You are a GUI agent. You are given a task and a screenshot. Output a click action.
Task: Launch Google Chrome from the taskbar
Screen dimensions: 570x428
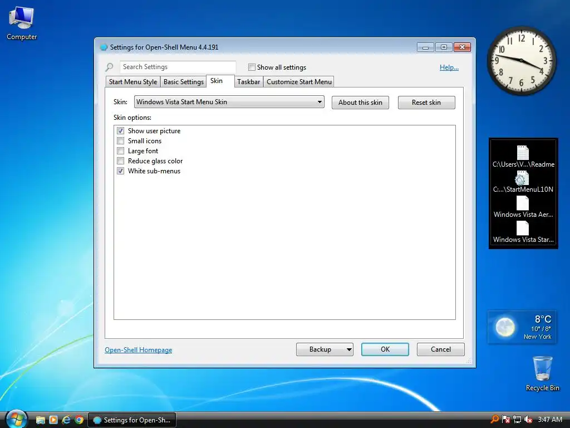pyautogui.click(x=79, y=420)
